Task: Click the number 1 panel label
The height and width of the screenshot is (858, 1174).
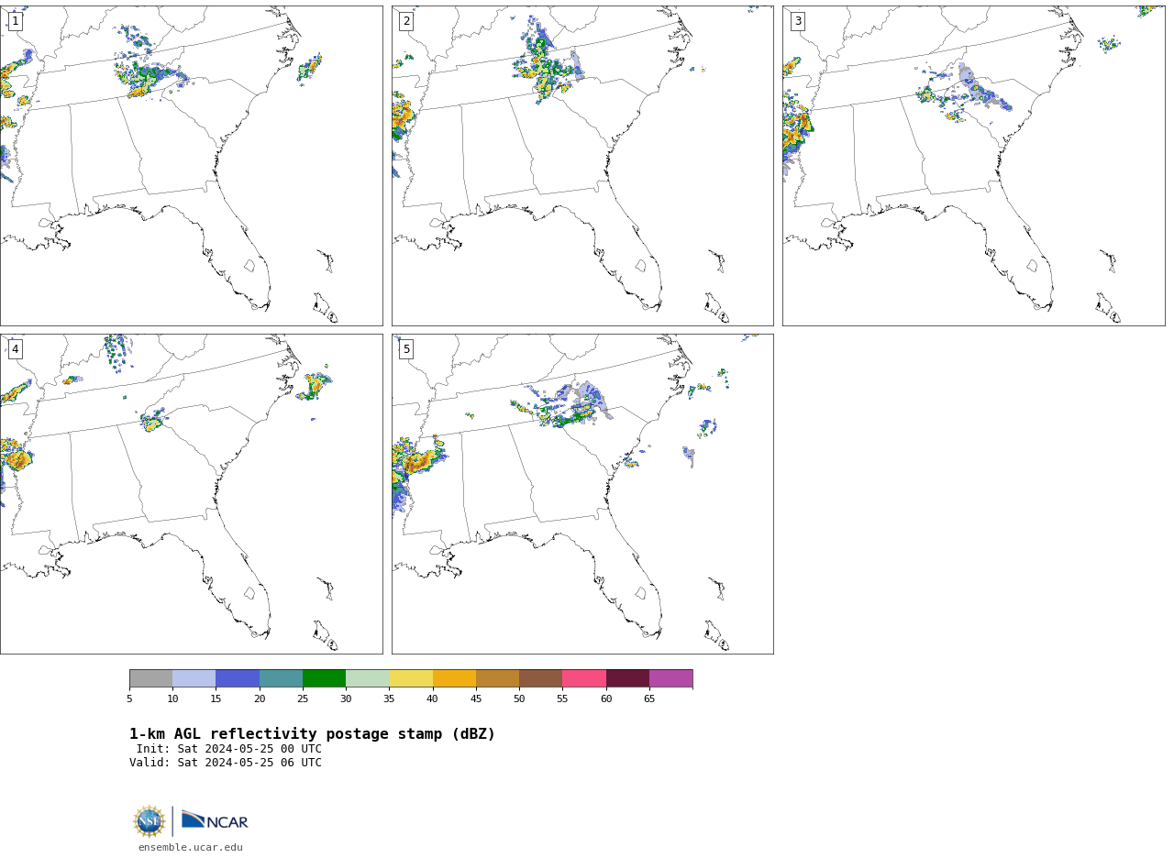Action: click(15, 21)
